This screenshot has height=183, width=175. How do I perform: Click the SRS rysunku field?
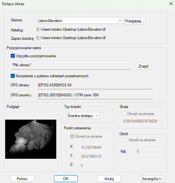point(95,95)
